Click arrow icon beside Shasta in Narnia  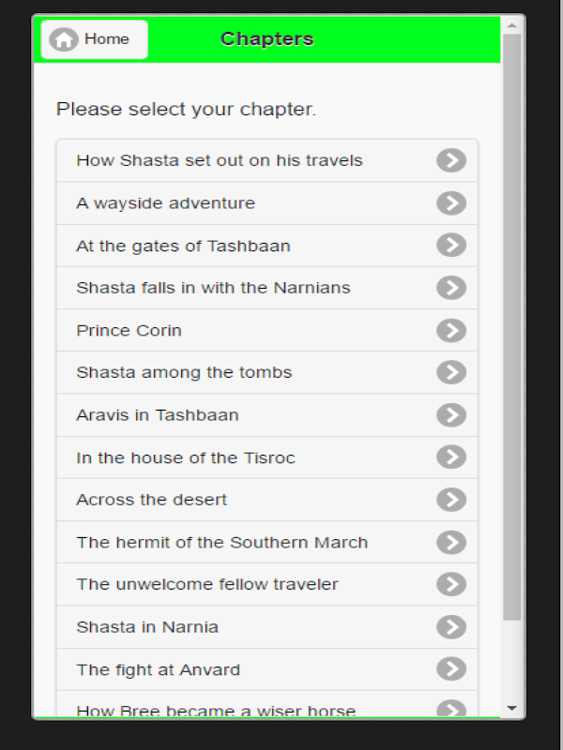[451, 627]
